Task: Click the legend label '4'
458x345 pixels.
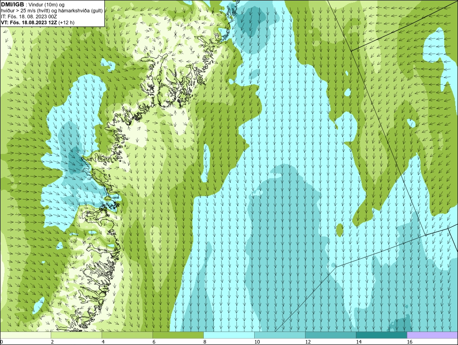Action: (104, 342)
